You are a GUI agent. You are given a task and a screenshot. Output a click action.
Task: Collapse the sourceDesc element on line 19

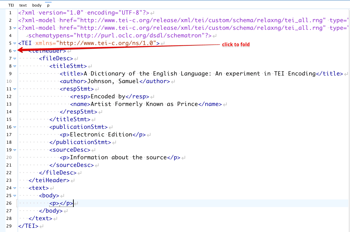15,150
